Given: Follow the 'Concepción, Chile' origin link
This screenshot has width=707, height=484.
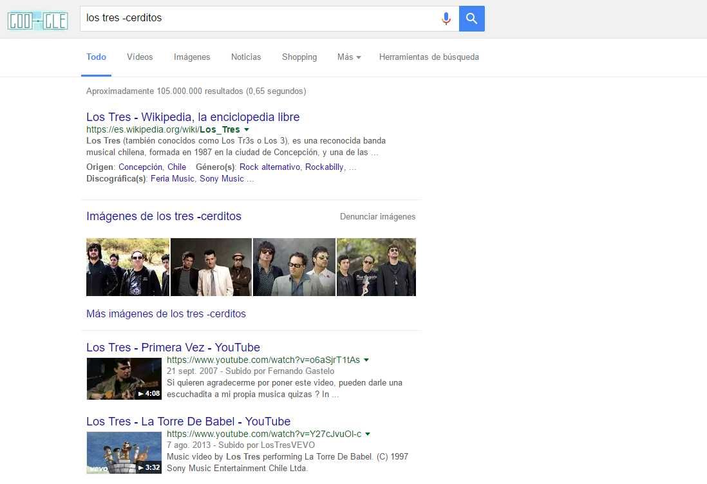Looking at the screenshot, I should pos(153,167).
